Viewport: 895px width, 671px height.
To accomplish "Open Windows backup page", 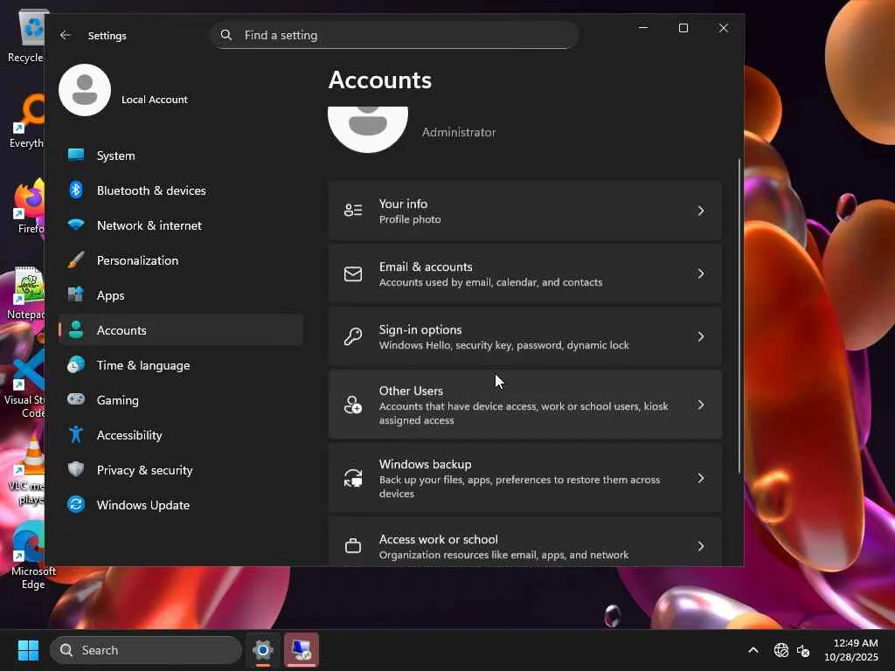I will tap(525, 478).
